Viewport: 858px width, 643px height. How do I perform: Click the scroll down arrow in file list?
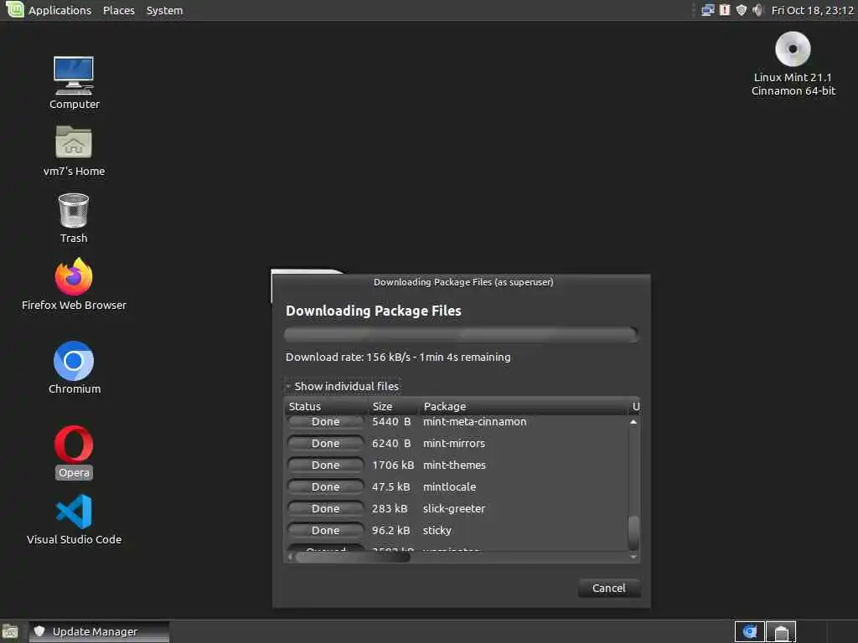[x=633, y=557]
